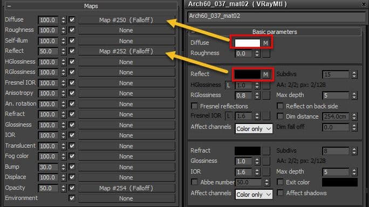Click the Diffuse map button marked M
Viewport: 369px width, 207px height.
coord(265,43)
